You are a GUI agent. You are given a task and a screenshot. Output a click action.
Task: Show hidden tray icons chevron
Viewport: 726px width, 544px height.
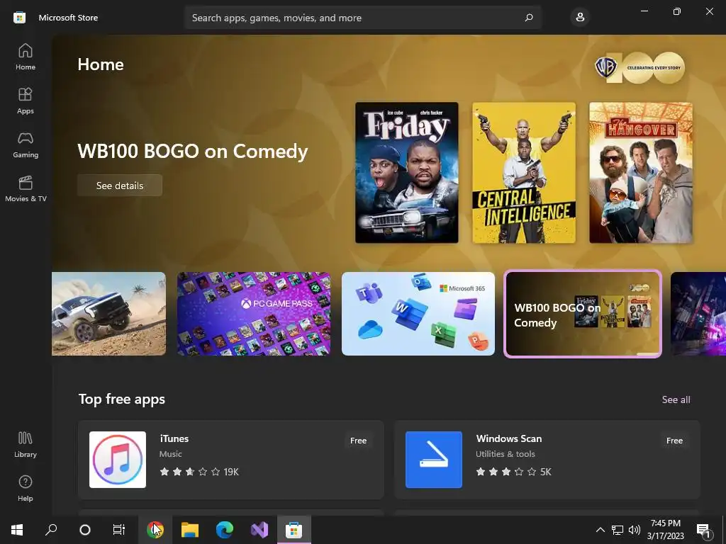pos(600,530)
